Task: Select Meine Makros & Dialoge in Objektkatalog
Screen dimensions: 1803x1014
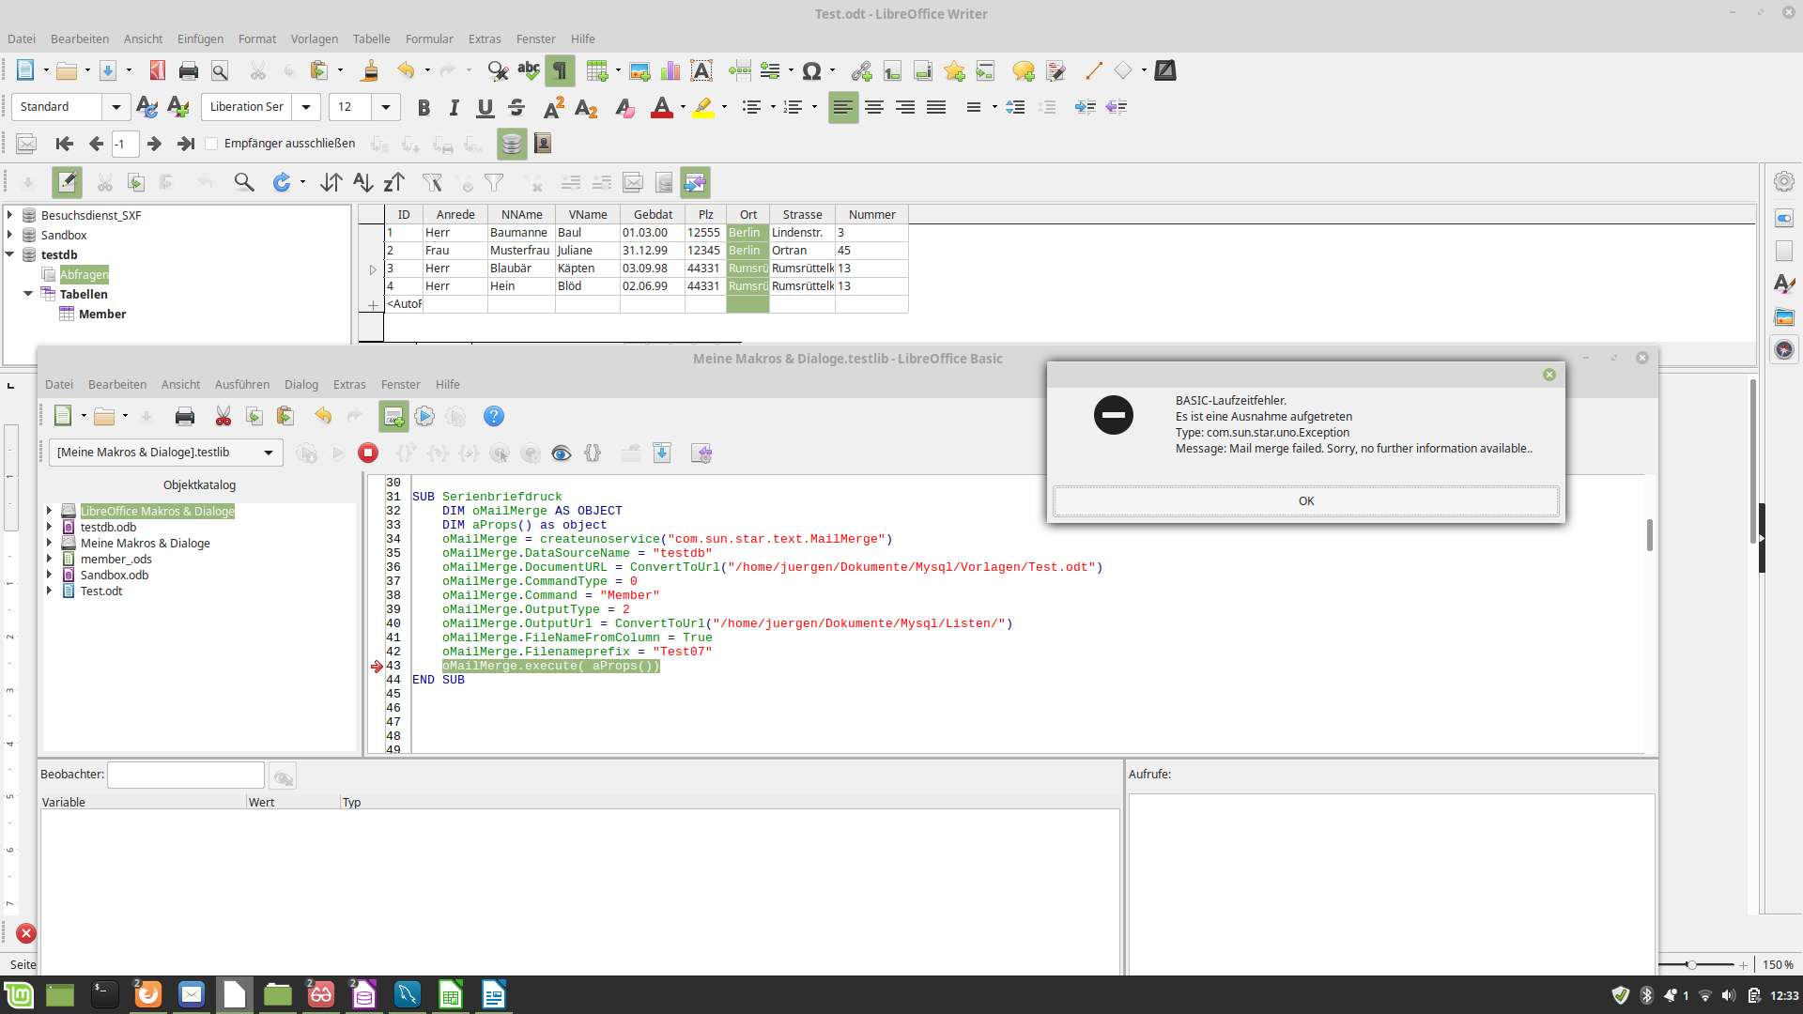Action: pos(145,543)
